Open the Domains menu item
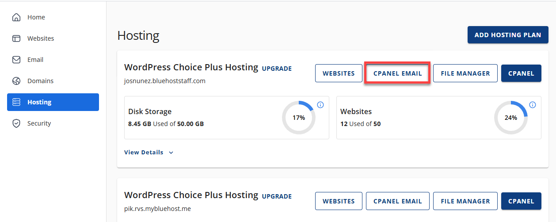556x222 pixels. point(40,81)
